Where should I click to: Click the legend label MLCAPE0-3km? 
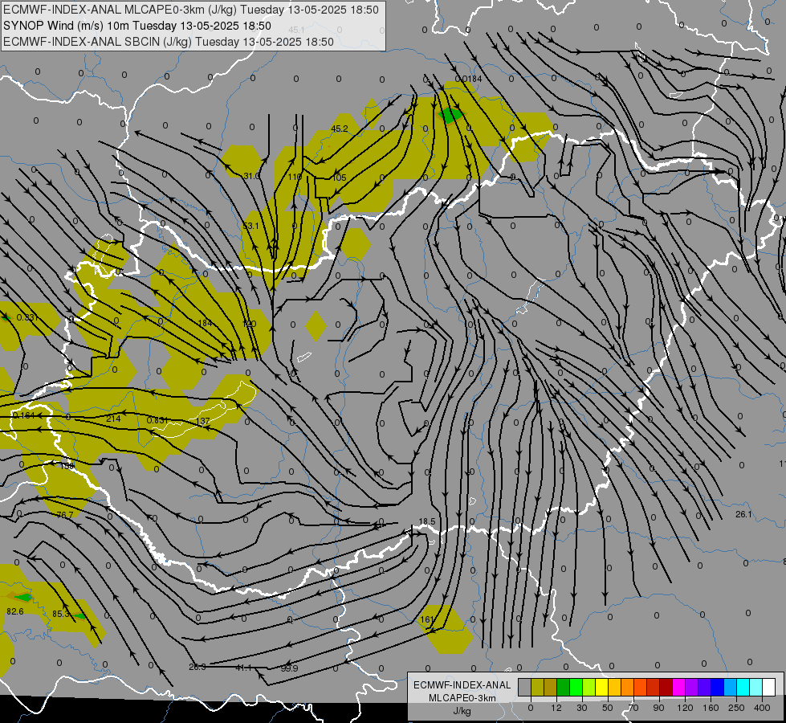462,698
